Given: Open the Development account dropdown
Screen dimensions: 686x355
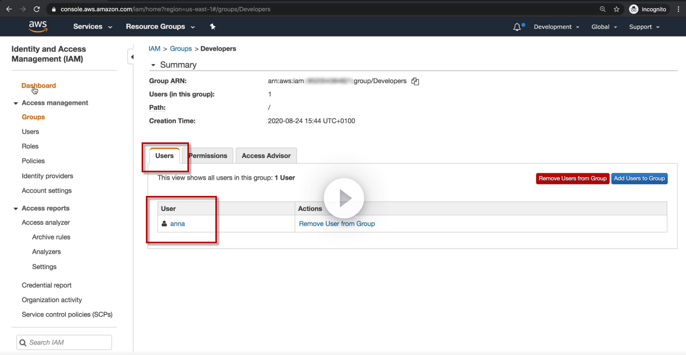Looking at the screenshot, I should (x=556, y=27).
